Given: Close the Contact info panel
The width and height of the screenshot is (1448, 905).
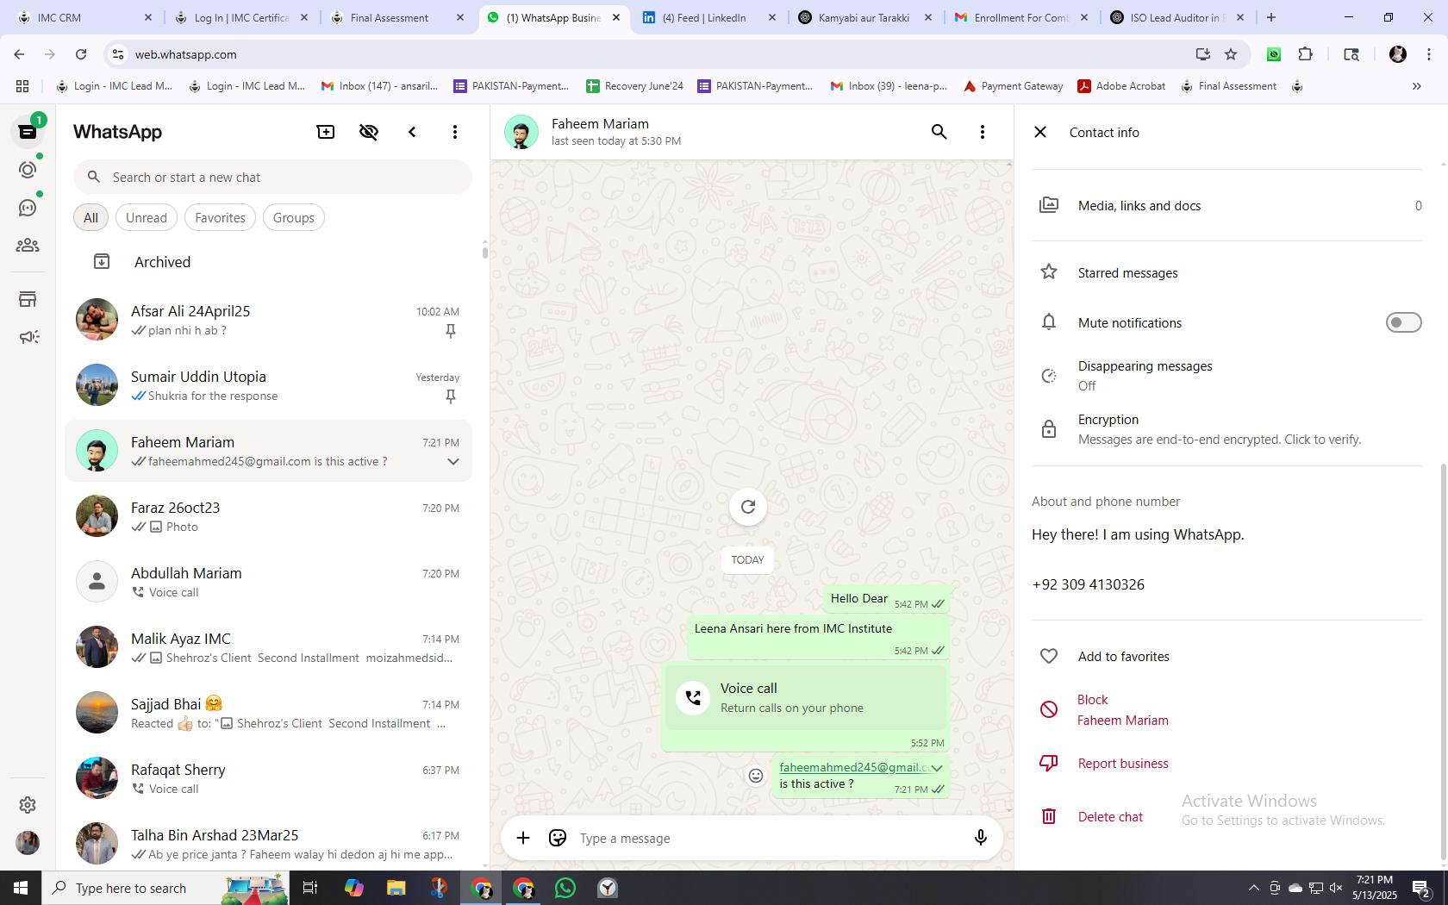Looking at the screenshot, I should click(x=1040, y=132).
